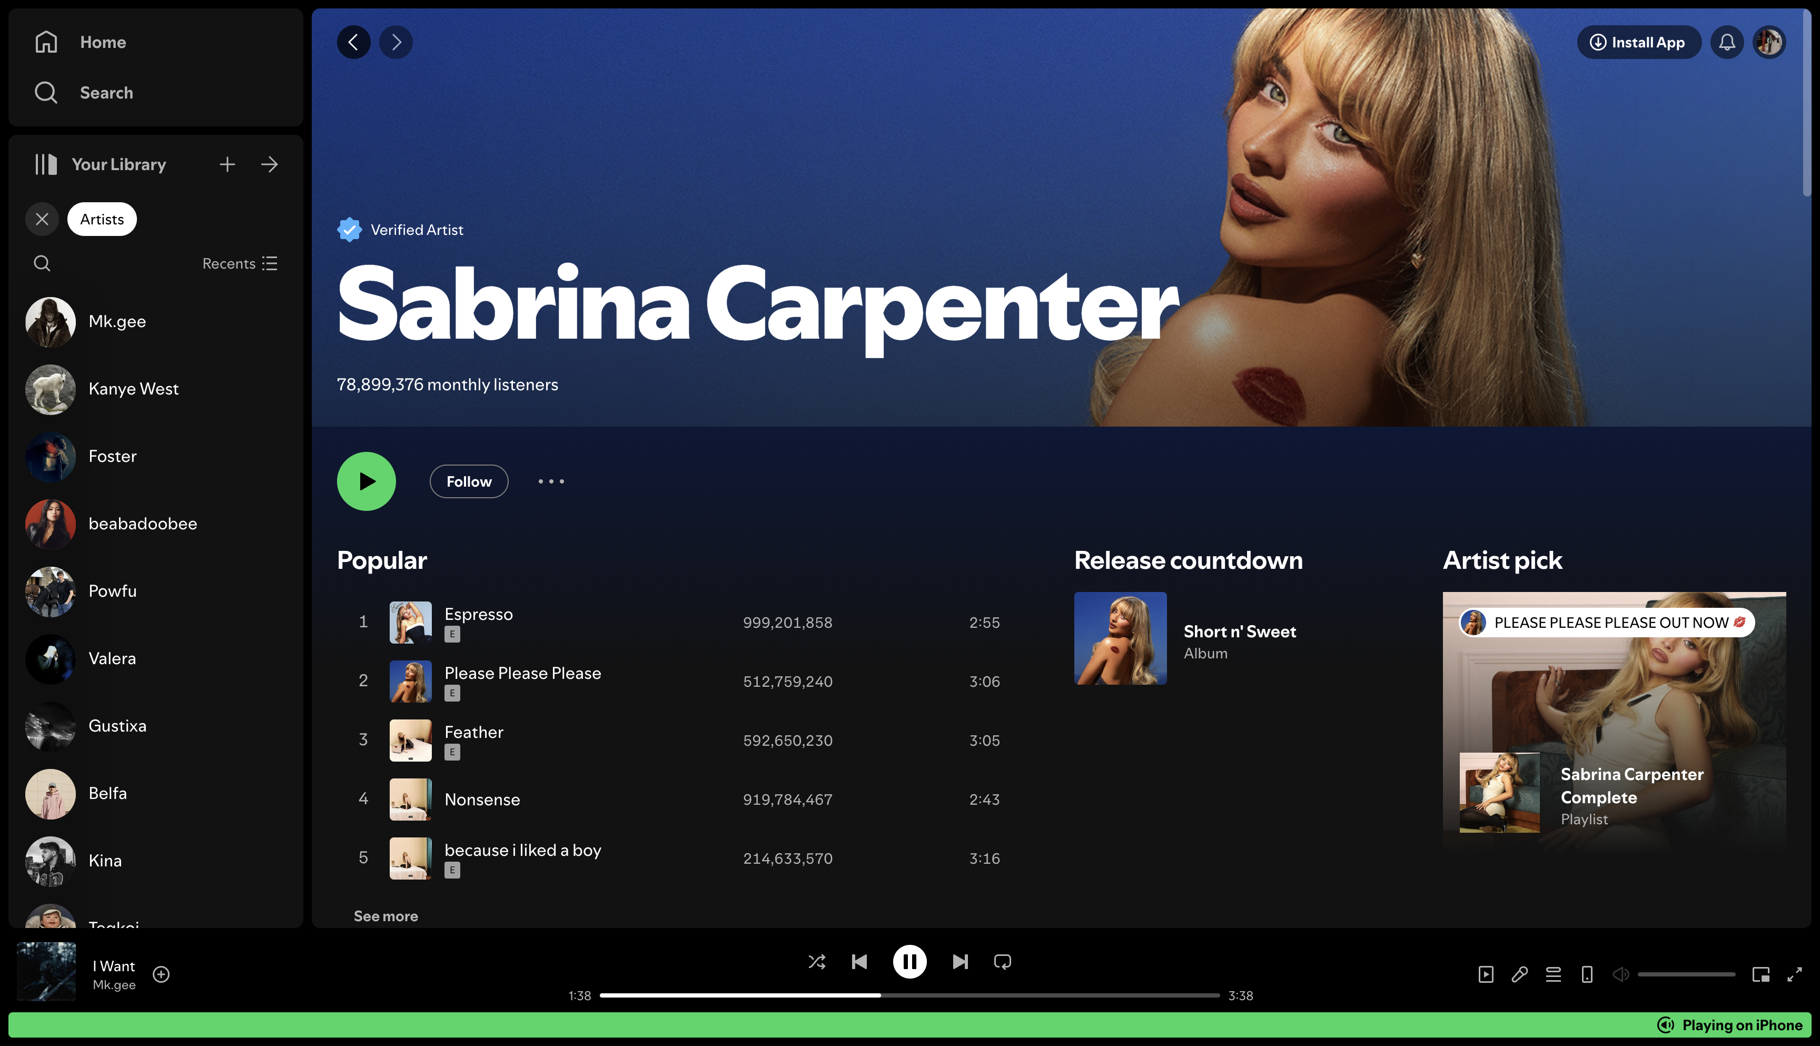Mute the volume speaker icon
The height and width of the screenshot is (1046, 1820).
(x=1620, y=974)
